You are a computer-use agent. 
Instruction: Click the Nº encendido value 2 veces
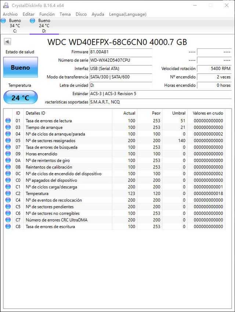point(214,77)
